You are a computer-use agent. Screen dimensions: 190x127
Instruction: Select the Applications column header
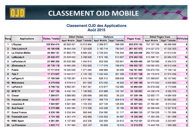pyautogui.click(x=27, y=39)
